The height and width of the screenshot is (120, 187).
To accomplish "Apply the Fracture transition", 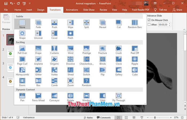I will pyautogui.click(x=103, y=50).
